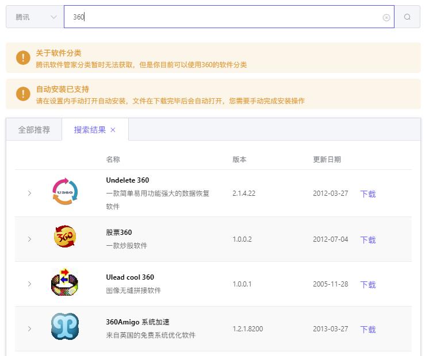Open the 腾讯 source dropdown

pyautogui.click(x=35, y=17)
